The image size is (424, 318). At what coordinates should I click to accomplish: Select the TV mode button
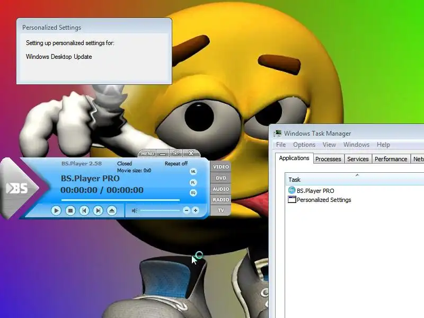click(x=220, y=210)
